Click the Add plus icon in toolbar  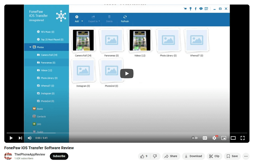click(x=77, y=17)
